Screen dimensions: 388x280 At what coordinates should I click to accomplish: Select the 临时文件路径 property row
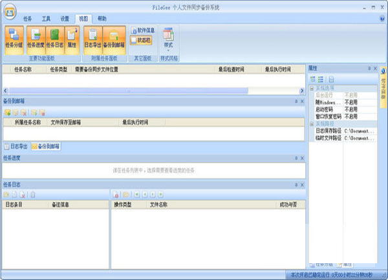pos(345,138)
